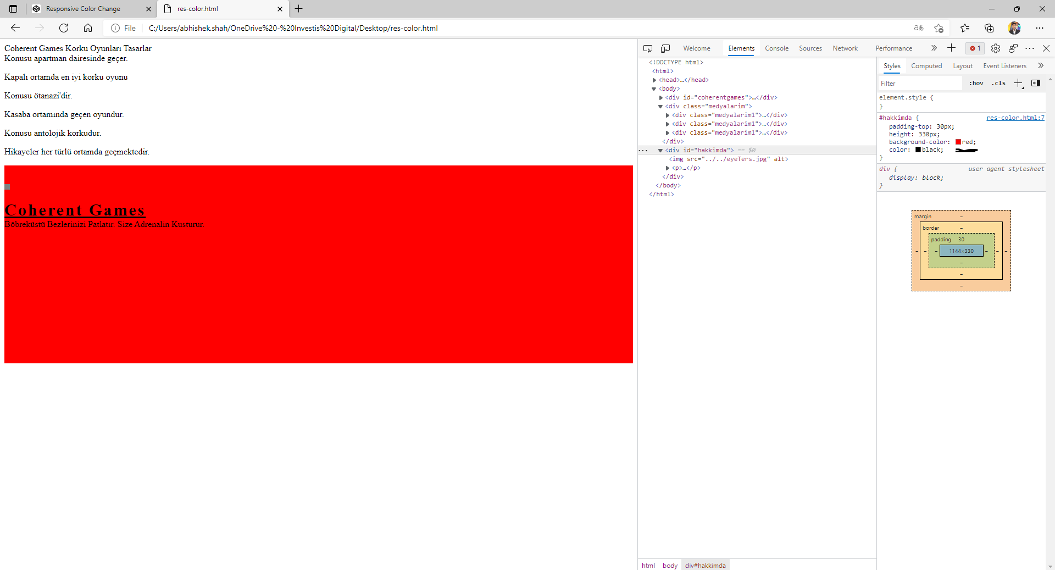Switch to the Computed styles tab
1055x570 pixels.
coord(926,66)
